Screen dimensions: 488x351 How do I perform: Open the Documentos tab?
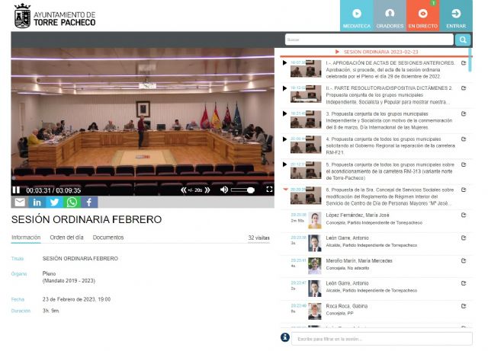(108, 238)
